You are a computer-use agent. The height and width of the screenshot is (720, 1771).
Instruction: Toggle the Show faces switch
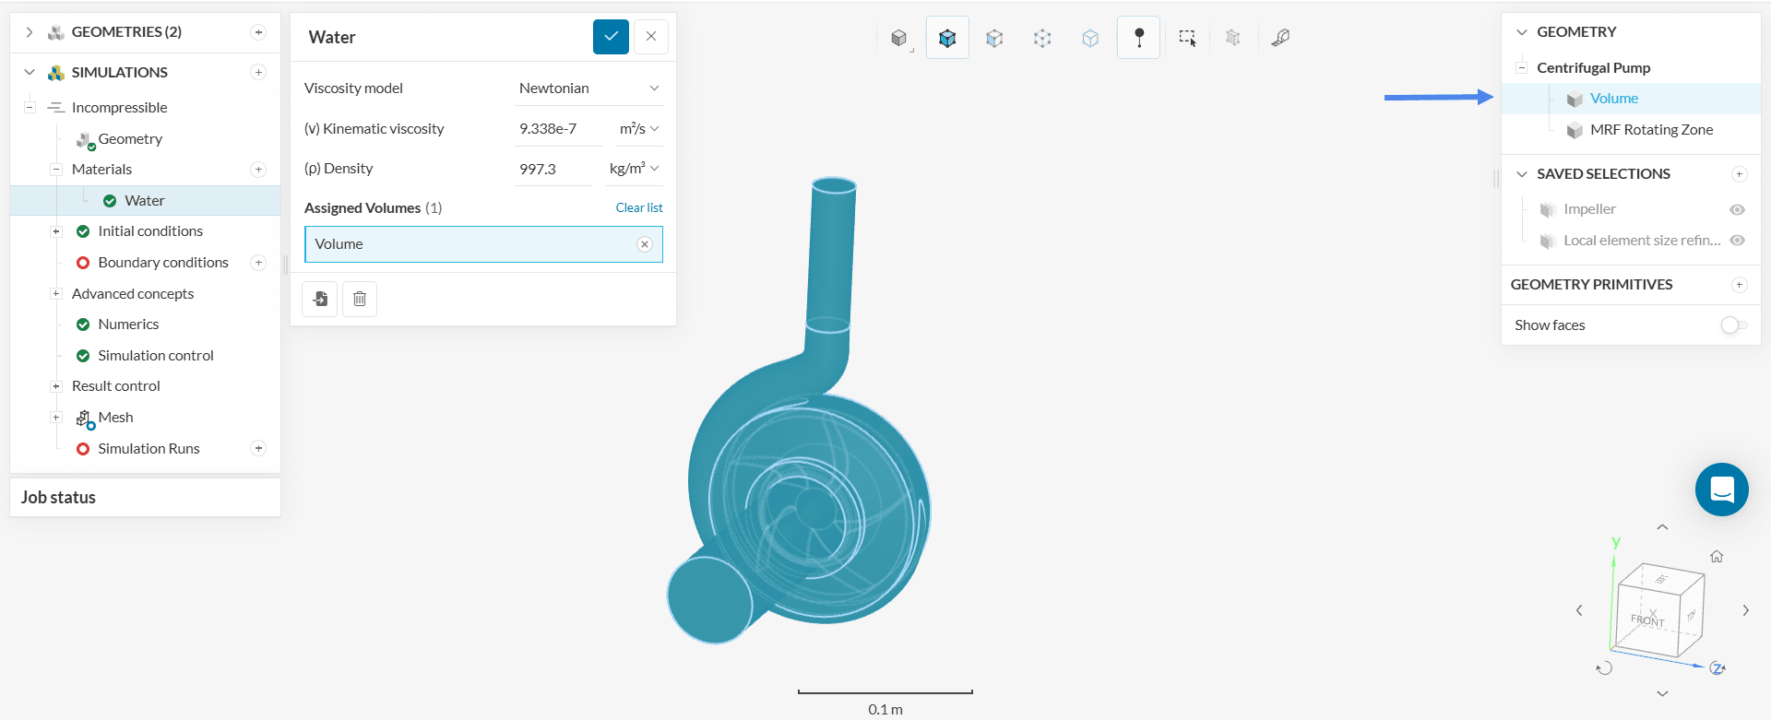click(1733, 325)
